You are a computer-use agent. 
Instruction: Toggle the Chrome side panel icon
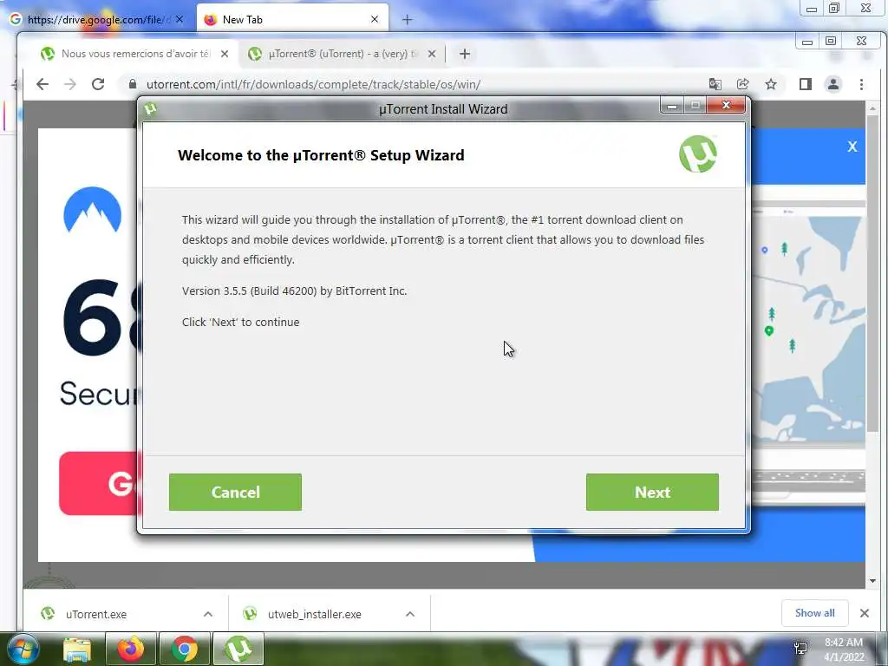pos(806,84)
